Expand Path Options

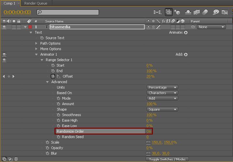coord(36,43)
